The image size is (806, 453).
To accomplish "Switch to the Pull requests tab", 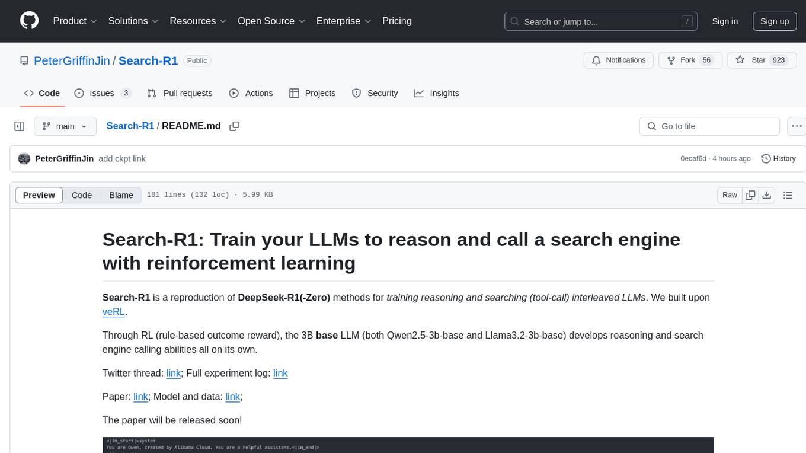I will pyautogui.click(x=180, y=93).
